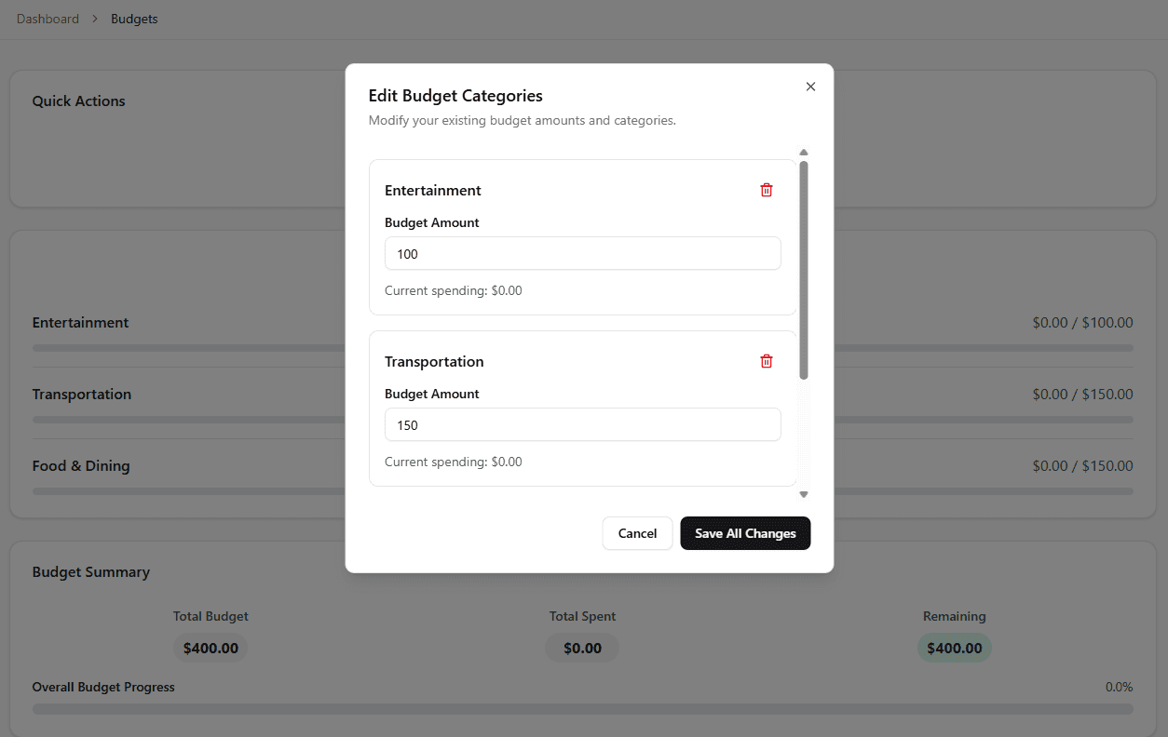Edit the Transportation Budget Amount field

click(x=582, y=424)
